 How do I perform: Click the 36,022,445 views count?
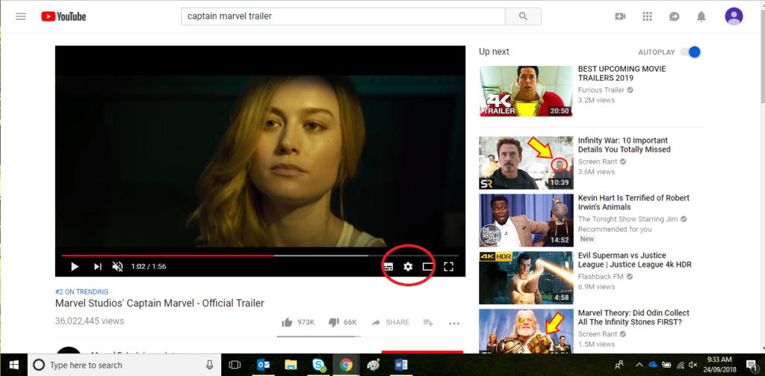point(90,321)
